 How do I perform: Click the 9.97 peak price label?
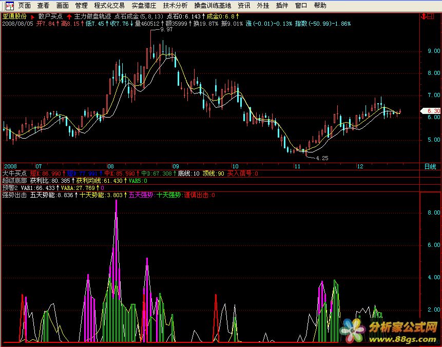[x=166, y=29]
